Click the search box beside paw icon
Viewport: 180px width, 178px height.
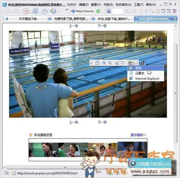118,11
